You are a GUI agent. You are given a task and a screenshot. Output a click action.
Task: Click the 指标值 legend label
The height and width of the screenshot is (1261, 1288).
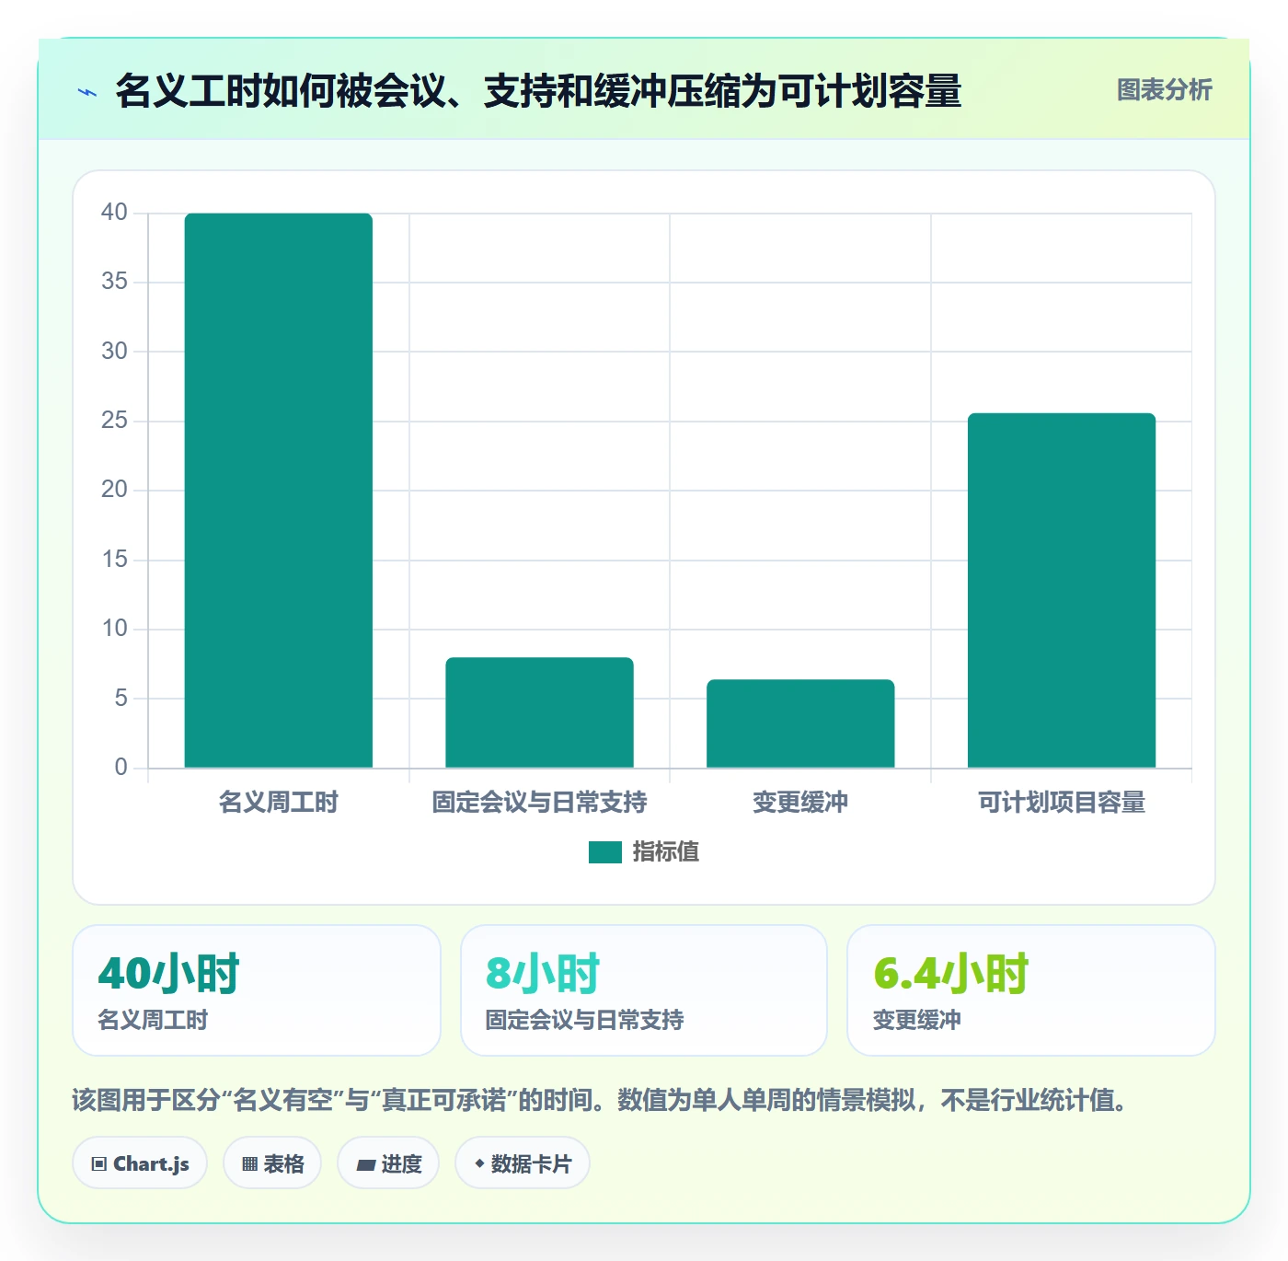[665, 852]
